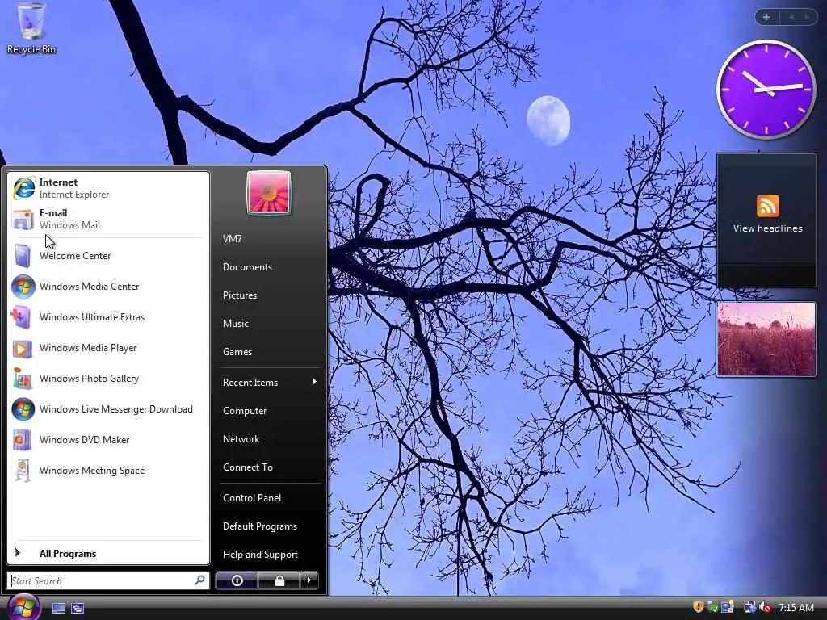Screen dimensions: 827x620
Task: Launch Windows DVD Maker
Action: (107, 440)
